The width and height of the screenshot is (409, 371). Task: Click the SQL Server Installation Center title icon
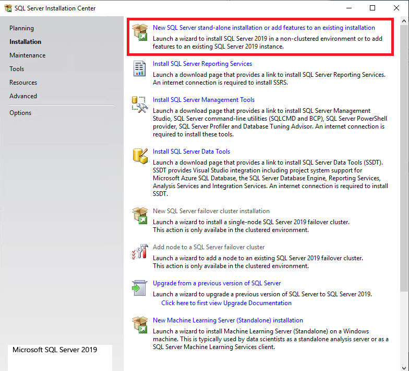pyautogui.click(x=8, y=8)
